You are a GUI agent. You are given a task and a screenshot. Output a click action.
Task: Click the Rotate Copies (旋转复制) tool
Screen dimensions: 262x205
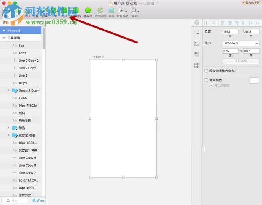pos(100,11)
